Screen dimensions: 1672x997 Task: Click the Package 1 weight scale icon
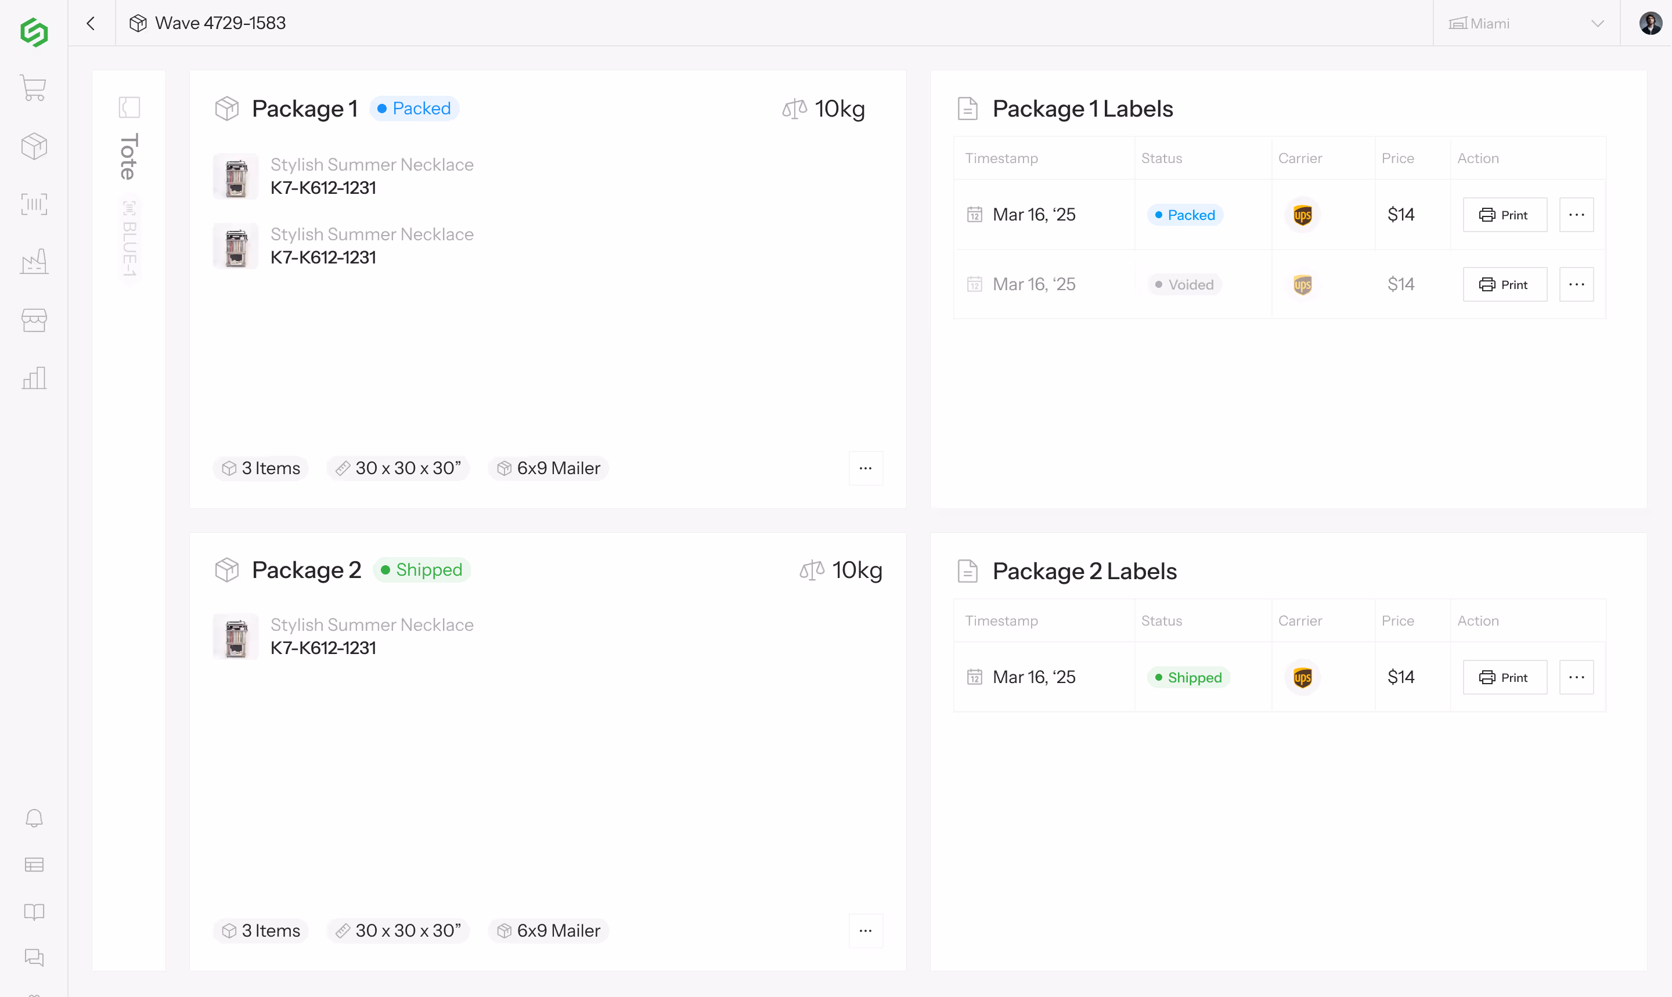[x=794, y=109]
